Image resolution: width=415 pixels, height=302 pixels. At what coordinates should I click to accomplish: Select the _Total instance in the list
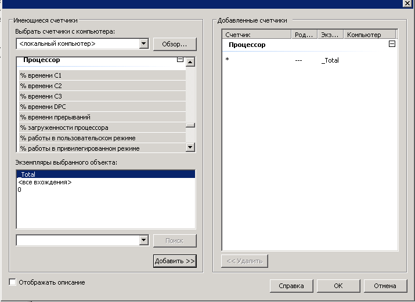click(x=28, y=174)
